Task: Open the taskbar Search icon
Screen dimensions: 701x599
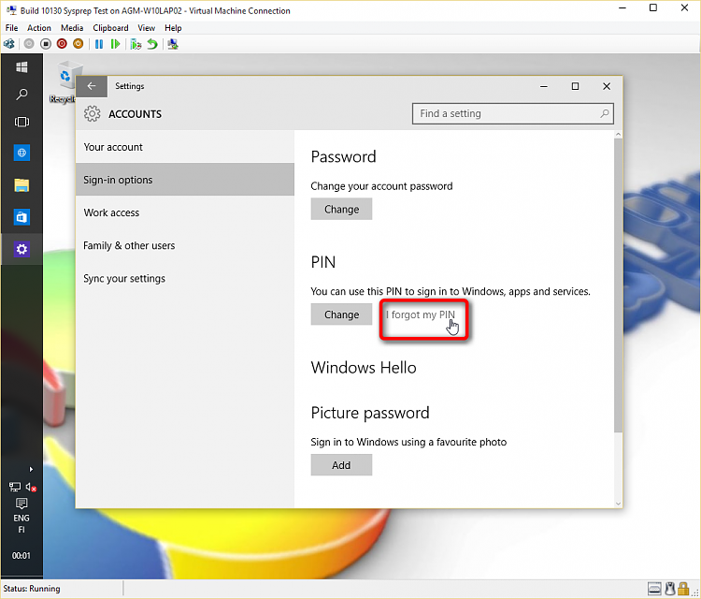Action: [x=21, y=94]
